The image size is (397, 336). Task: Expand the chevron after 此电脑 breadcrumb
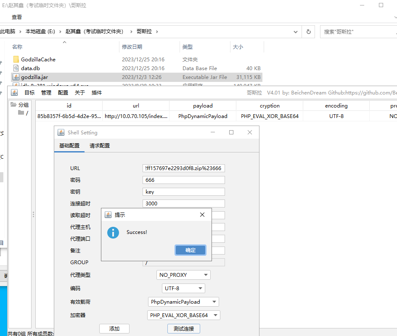pos(20,31)
